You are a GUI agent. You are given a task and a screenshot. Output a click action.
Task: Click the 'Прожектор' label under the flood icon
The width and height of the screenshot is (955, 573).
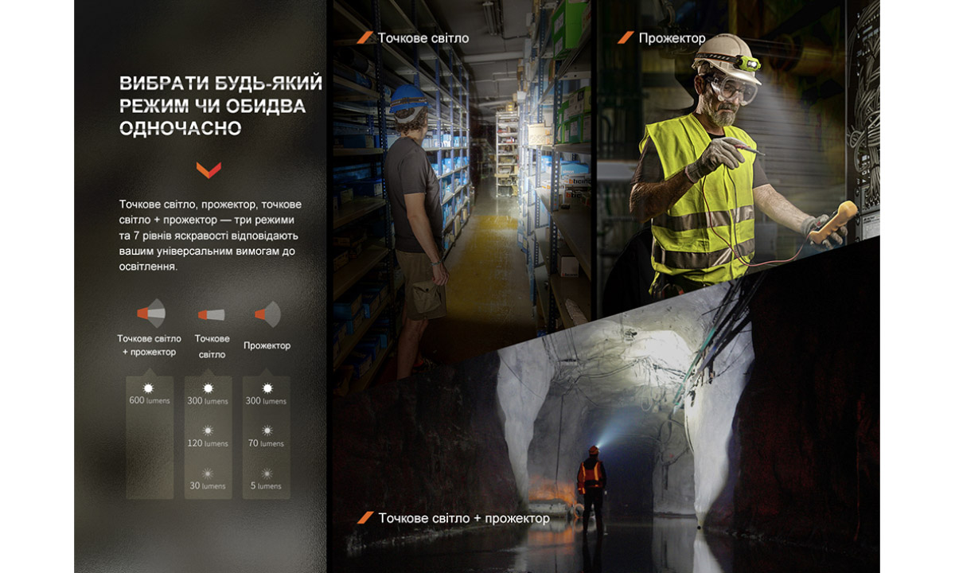click(267, 345)
